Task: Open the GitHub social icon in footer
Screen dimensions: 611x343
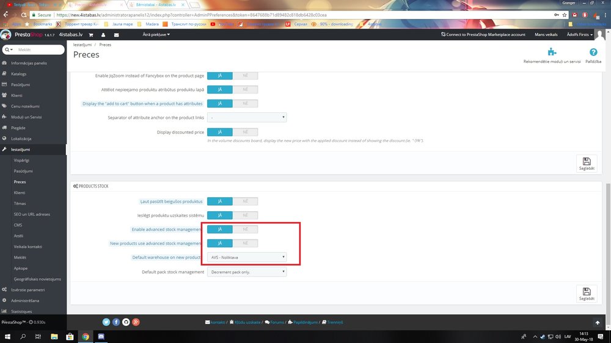Action: click(126, 322)
